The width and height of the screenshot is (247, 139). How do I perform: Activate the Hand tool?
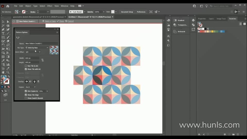[x=3, y=72]
